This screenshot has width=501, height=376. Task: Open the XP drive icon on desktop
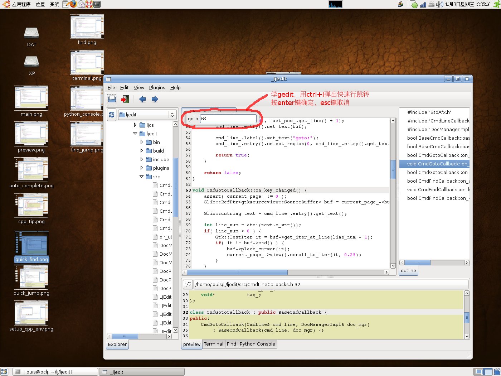(31, 62)
